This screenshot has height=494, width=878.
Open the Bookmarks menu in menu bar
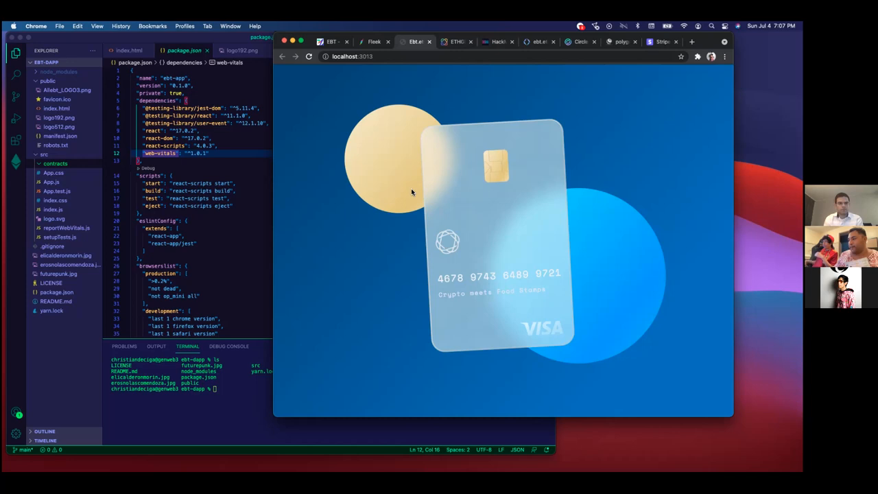point(152,26)
